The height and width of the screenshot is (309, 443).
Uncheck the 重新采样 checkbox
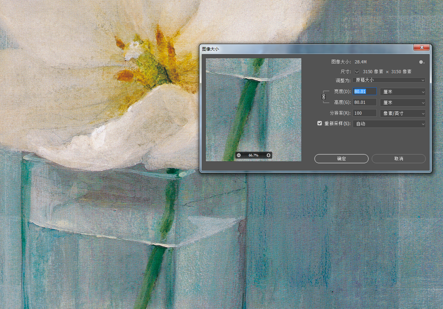tap(320, 123)
